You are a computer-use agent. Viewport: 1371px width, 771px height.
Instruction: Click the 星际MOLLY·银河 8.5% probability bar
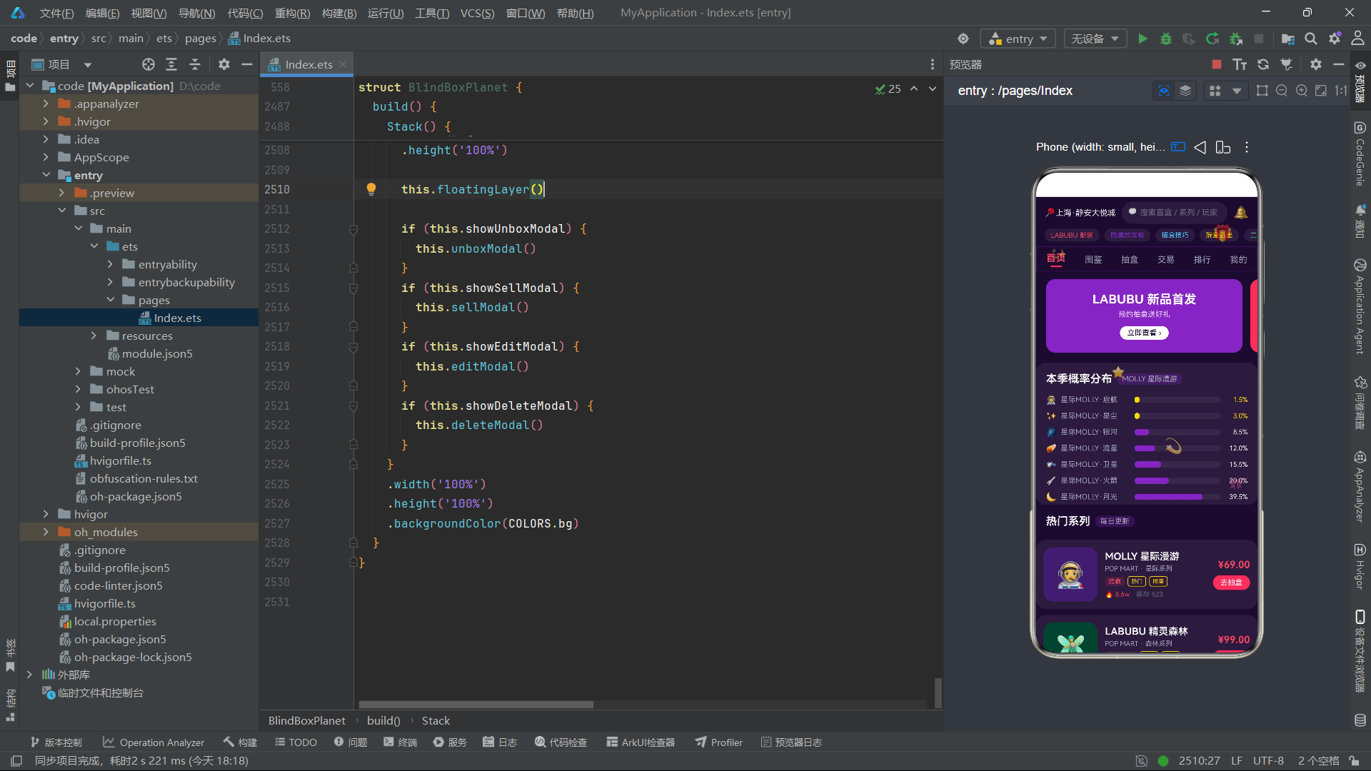pos(1177,432)
